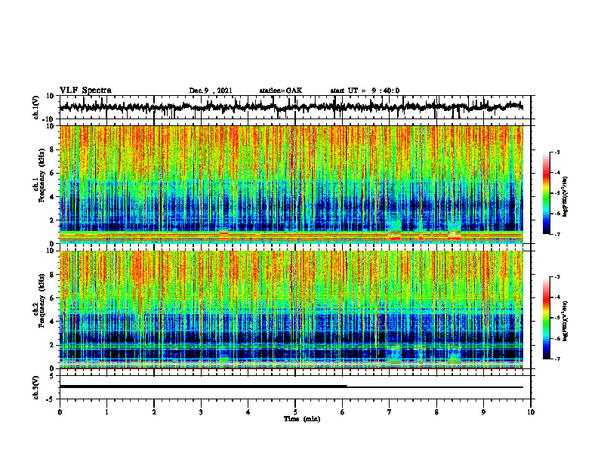Click the 'Time (min)' x-axis title

[x=302, y=419]
